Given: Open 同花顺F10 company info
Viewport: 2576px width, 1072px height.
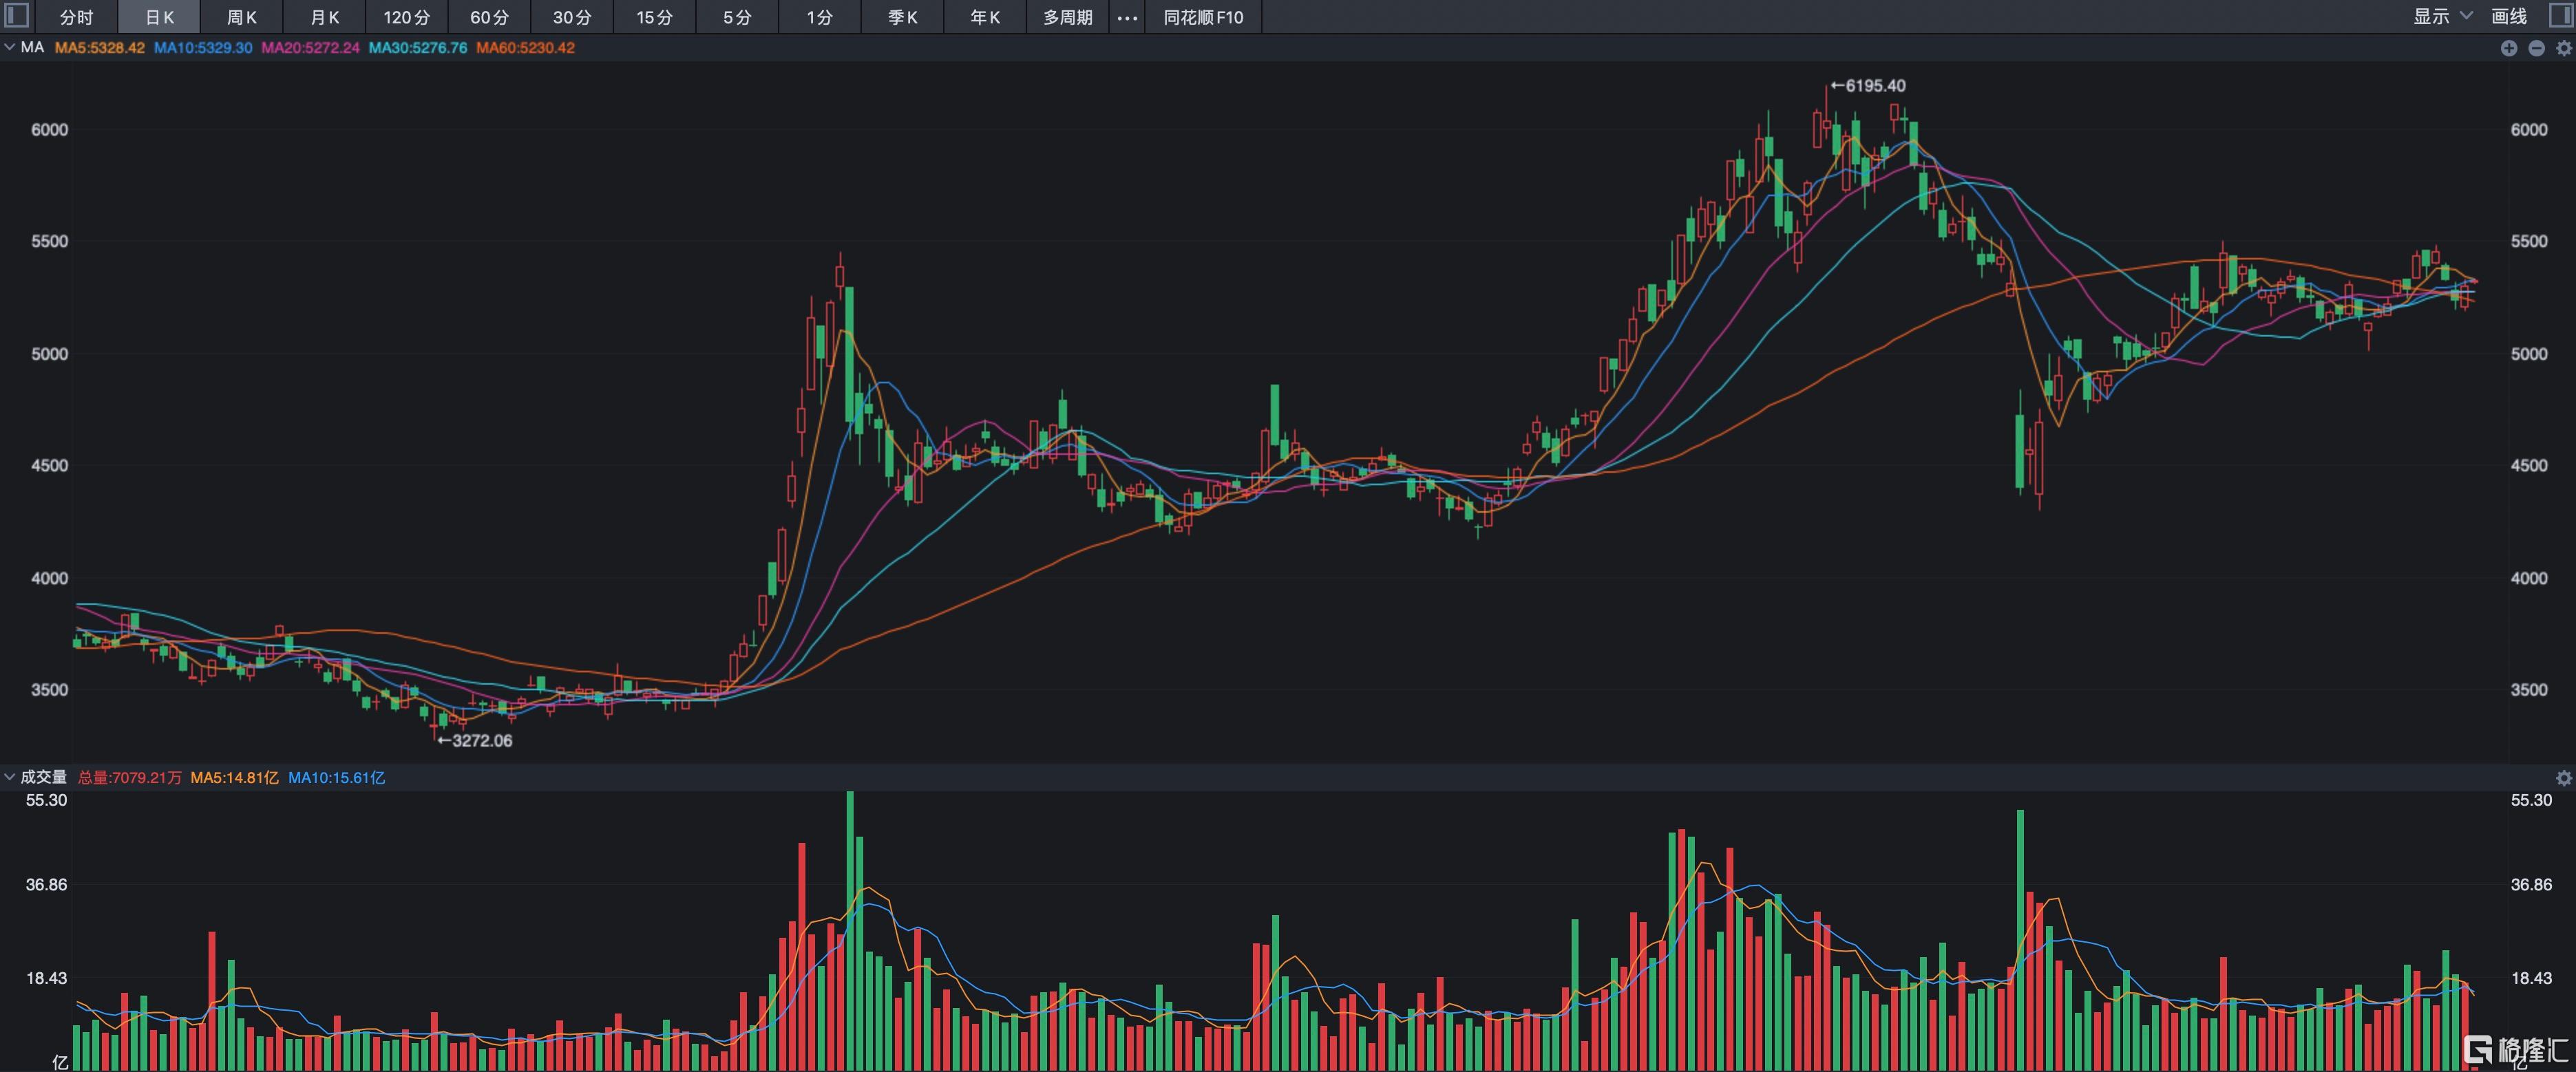Looking at the screenshot, I should click(1203, 17).
